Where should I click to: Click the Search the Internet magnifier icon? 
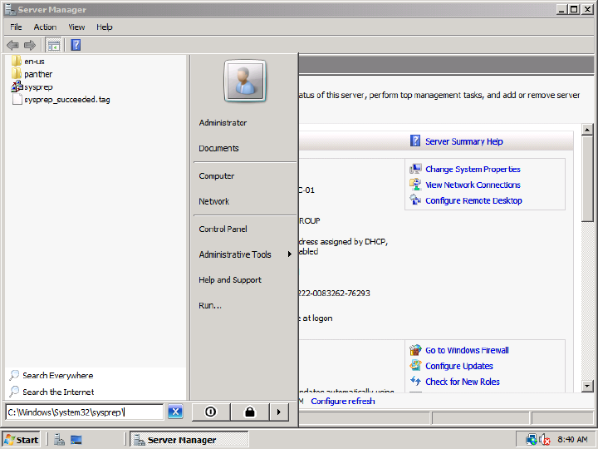point(14,392)
